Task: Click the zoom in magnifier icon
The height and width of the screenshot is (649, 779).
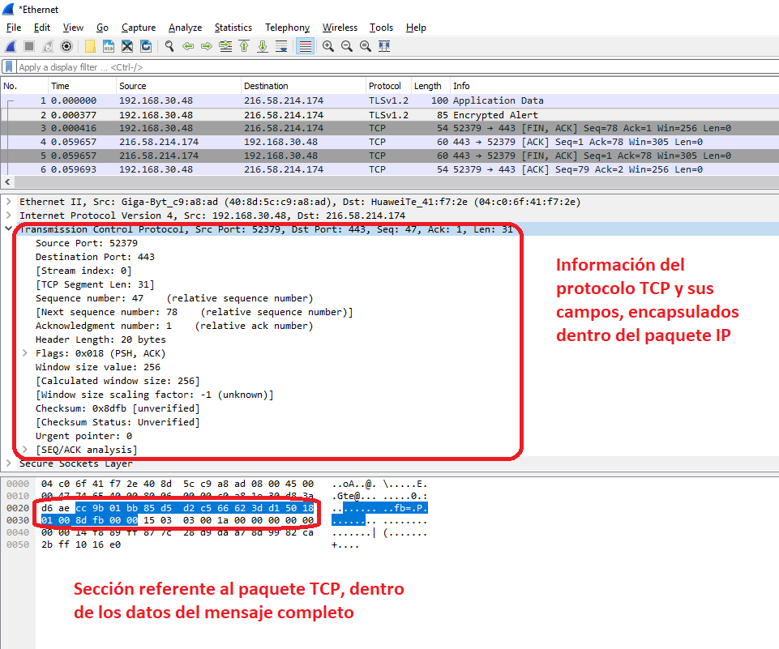Action: [328, 46]
